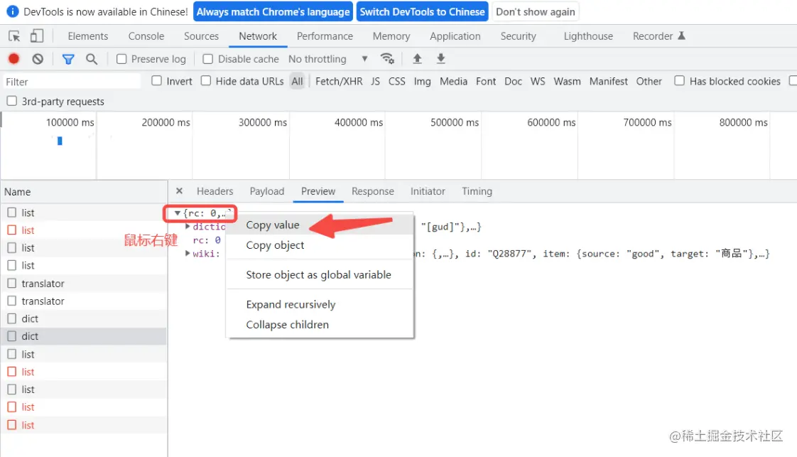
Task: Click Don't show again button
Action: pos(535,11)
